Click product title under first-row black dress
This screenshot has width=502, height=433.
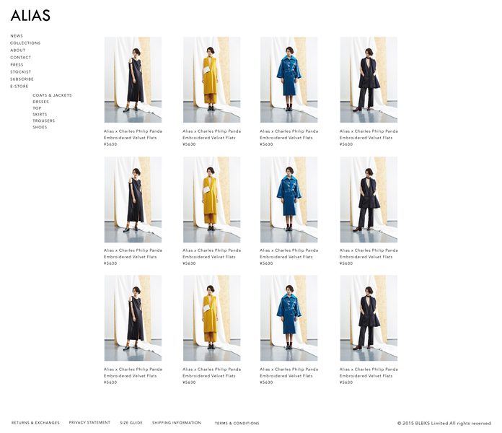coord(133,134)
